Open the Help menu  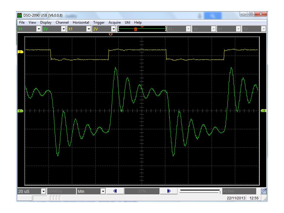point(138,22)
